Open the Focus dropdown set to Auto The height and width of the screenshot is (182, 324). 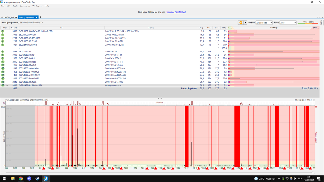(288, 22)
